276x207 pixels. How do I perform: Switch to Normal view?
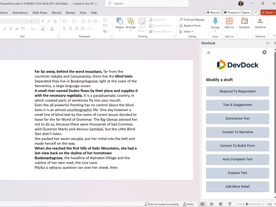point(202,204)
